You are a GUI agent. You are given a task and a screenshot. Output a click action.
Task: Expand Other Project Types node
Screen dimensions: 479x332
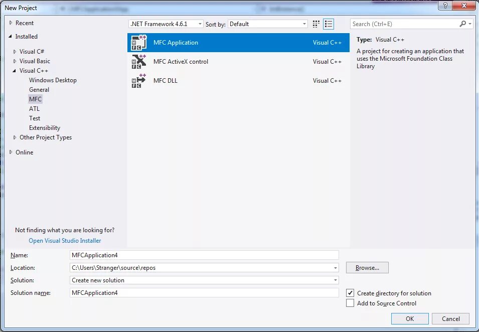(x=15, y=137)
